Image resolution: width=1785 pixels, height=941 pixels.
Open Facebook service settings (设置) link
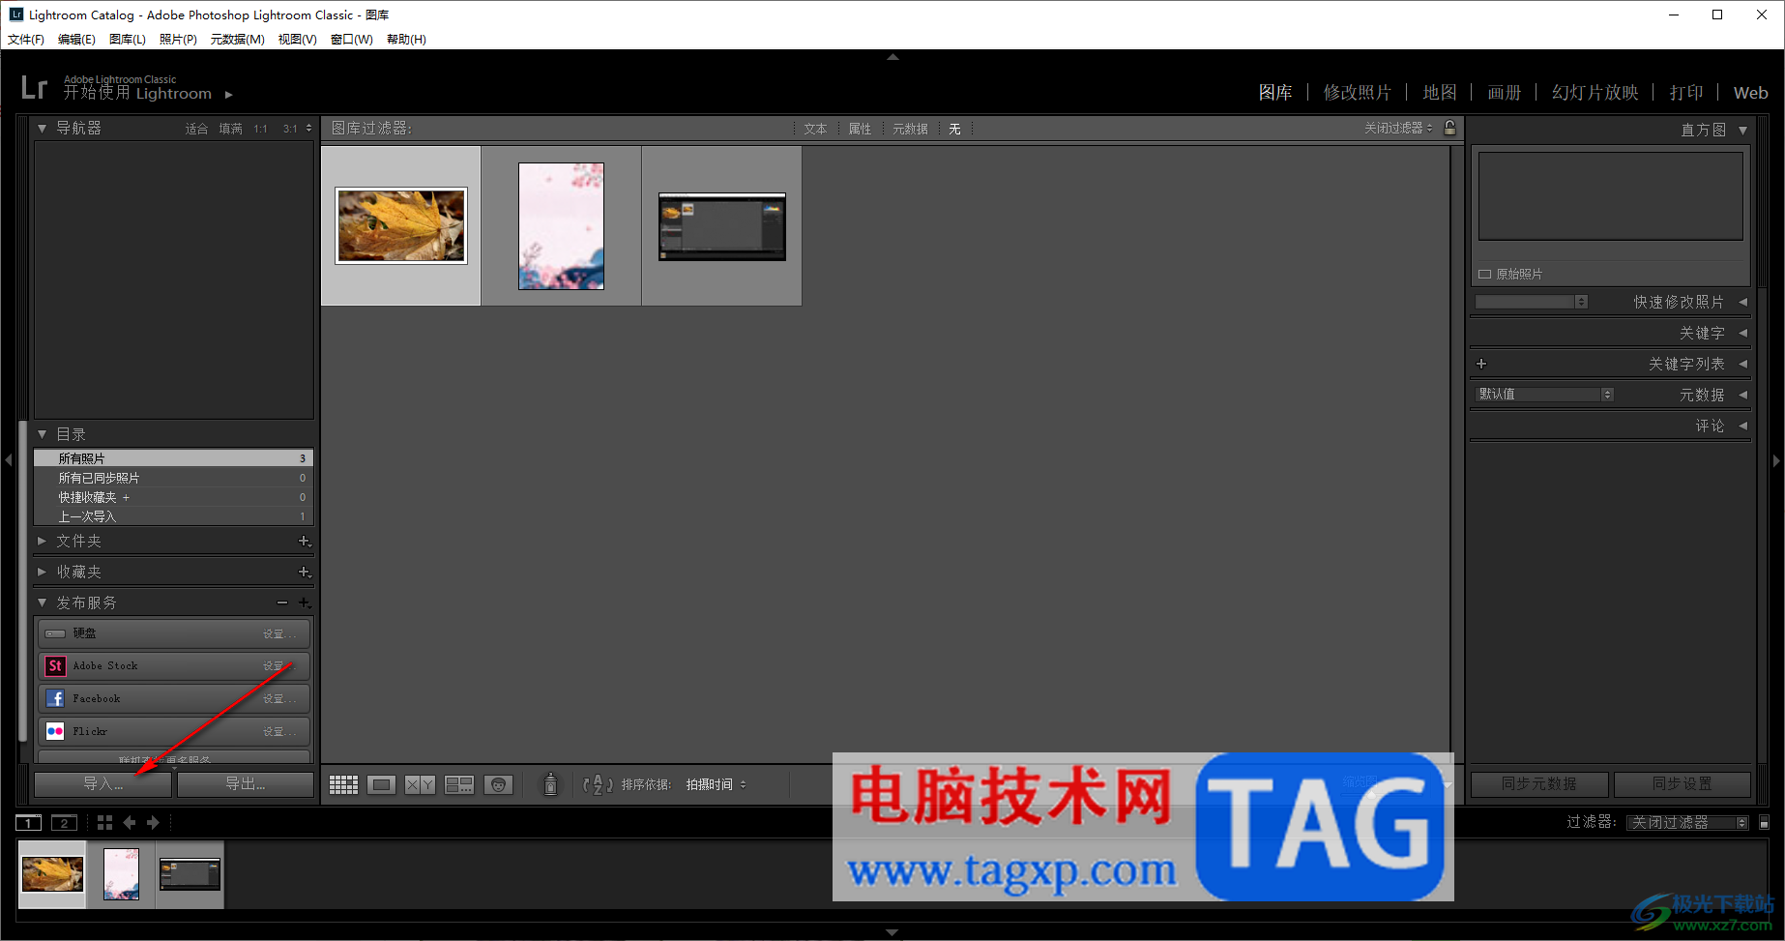279,699
